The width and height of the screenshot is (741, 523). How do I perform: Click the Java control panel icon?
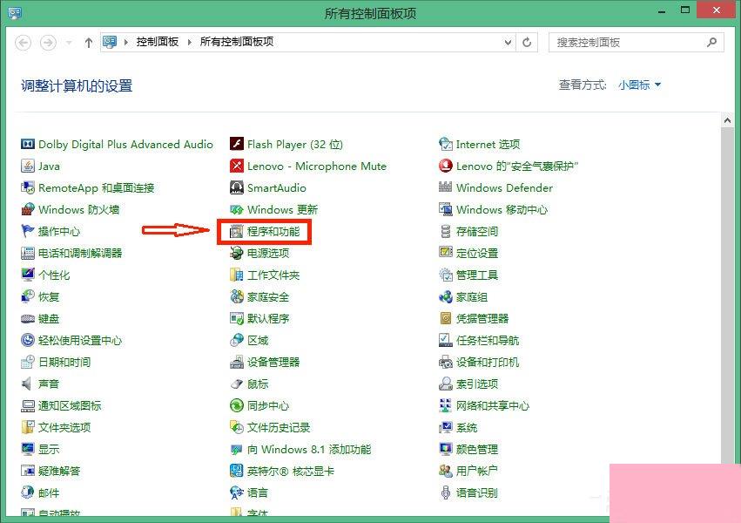click(x=28, y=166)
